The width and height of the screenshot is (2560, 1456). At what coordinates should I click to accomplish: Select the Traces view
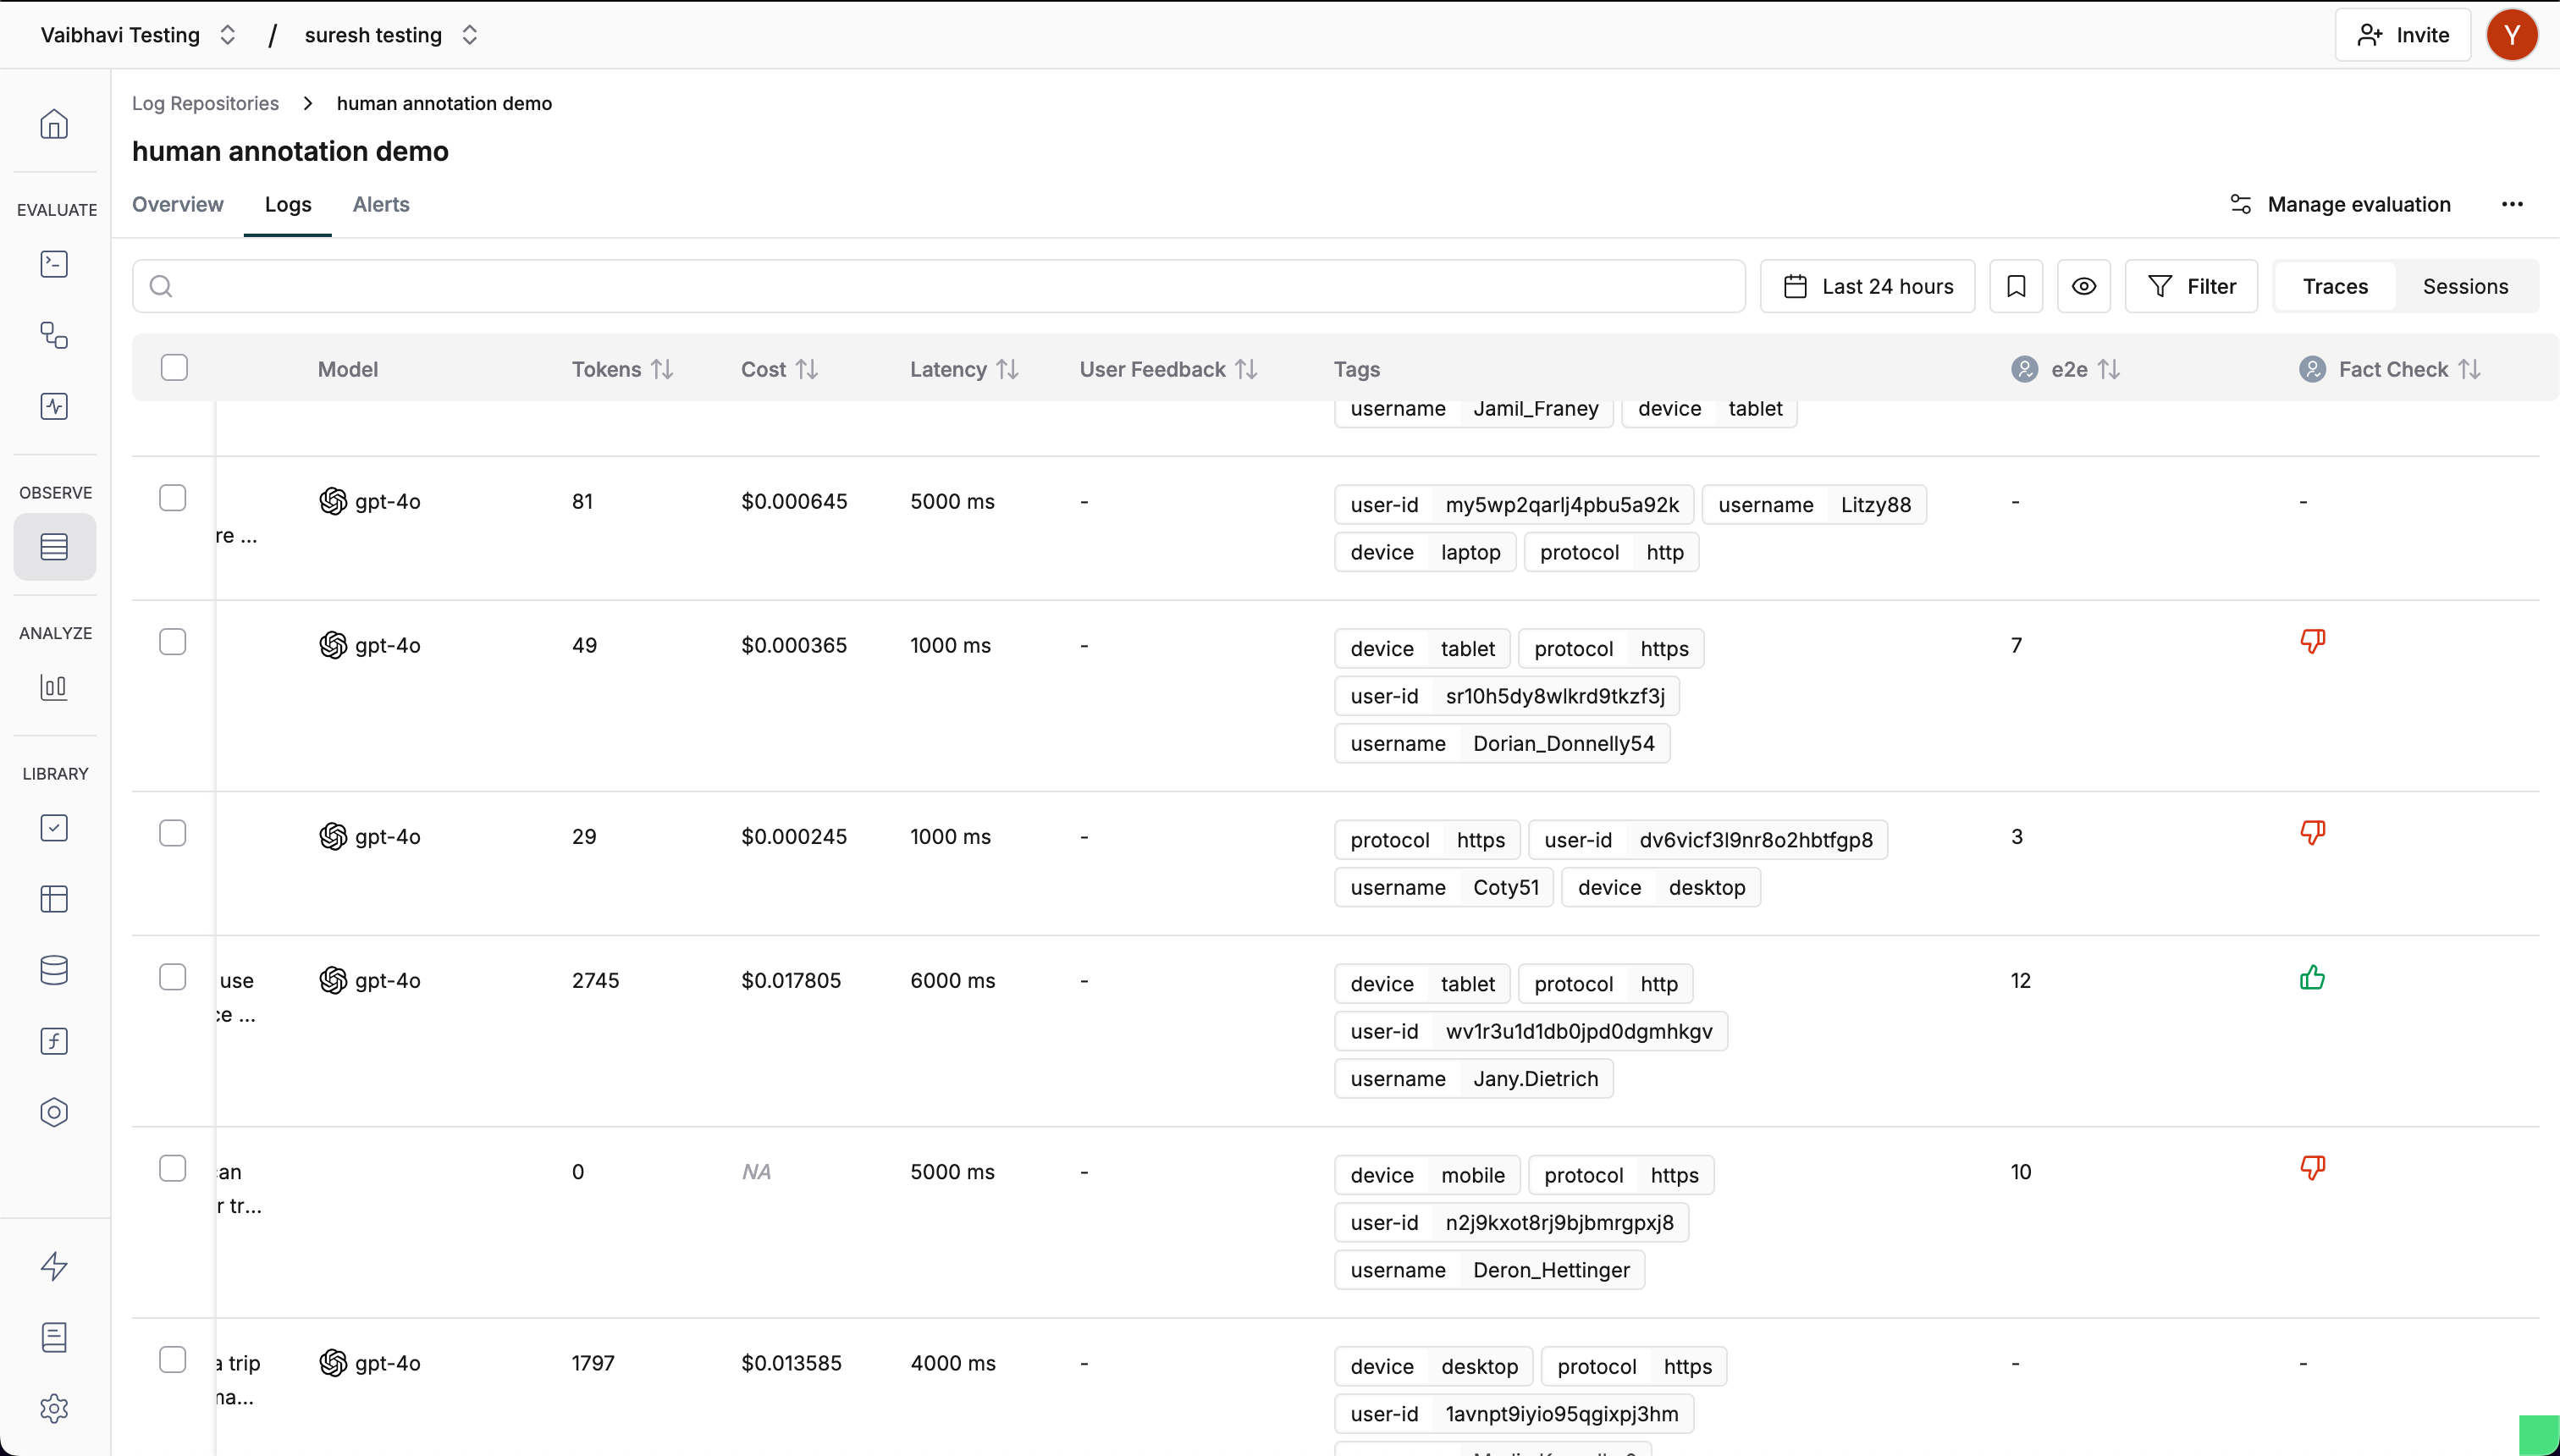2335,286
